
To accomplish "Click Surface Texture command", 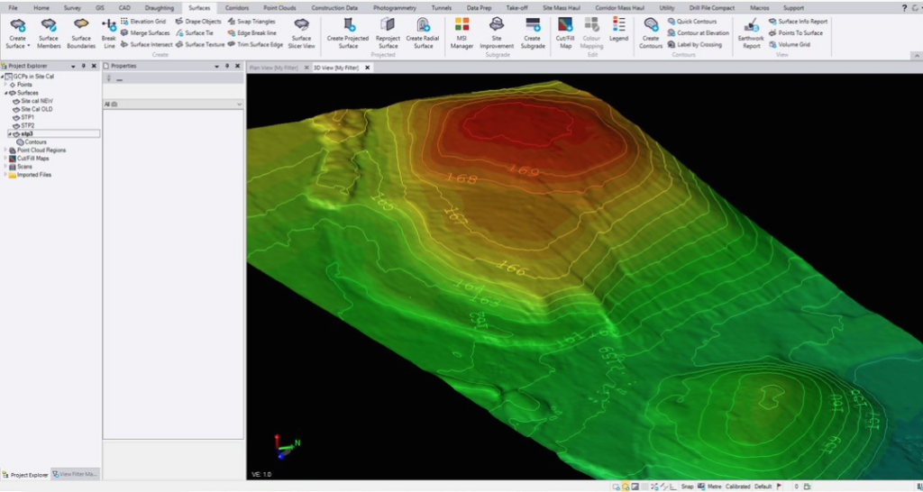I will [199, 44].
